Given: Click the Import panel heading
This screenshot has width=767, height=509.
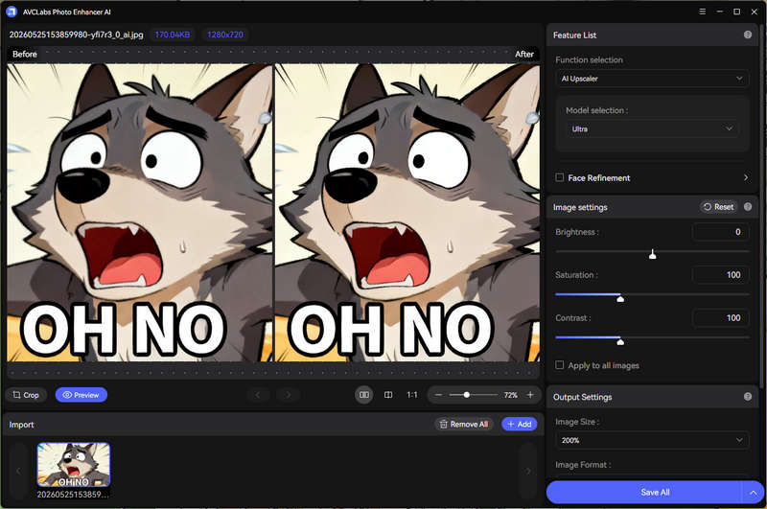Looking at the screenshot, I should click(x=21, y=425).
